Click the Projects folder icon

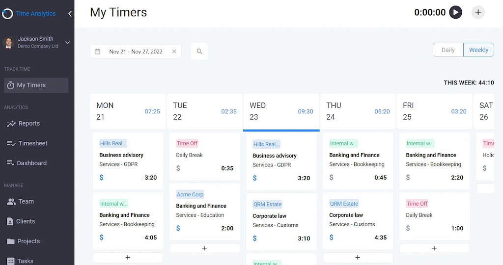pyautogui.click(x=11, y=241)
